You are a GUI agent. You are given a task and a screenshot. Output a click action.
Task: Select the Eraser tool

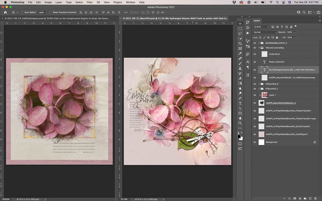click(x=240, y=78)
